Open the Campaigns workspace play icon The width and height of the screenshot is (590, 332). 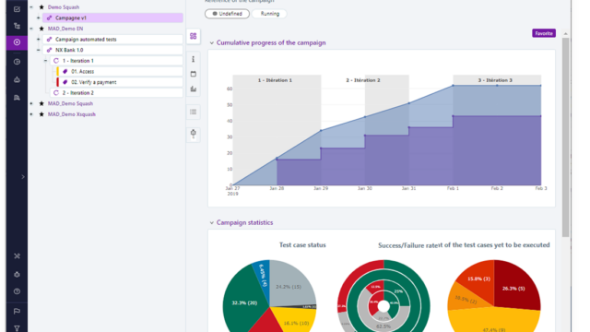tap(17, 42)
